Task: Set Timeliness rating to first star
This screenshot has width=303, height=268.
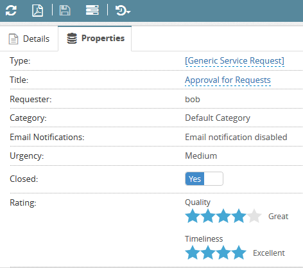Action: tap(193, 253)
